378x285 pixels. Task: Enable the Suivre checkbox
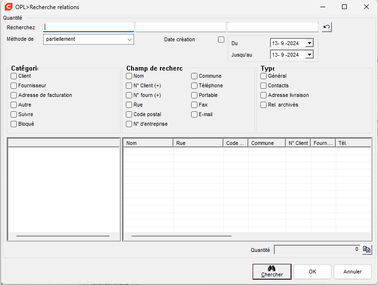coord(14,115)
